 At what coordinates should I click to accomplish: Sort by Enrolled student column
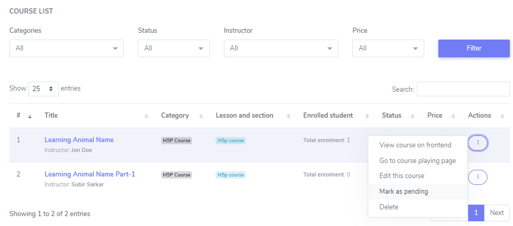(x=367, y=116)
